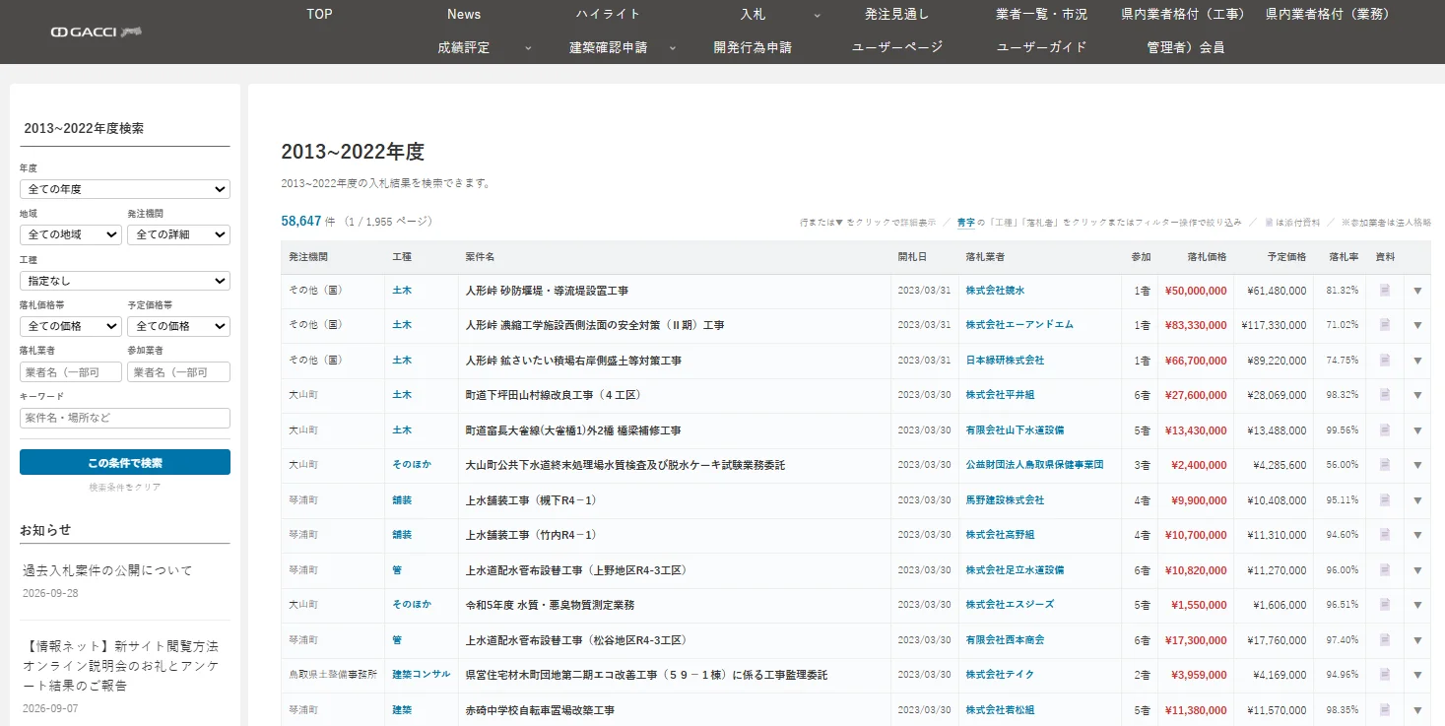Expand details arrow in the ¥27,600,000 row
Viewport: 1445px width, 726px height.
(1417, 395)
